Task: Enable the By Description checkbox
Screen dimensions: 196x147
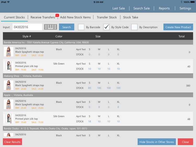Action: click(x=134, y=27)
